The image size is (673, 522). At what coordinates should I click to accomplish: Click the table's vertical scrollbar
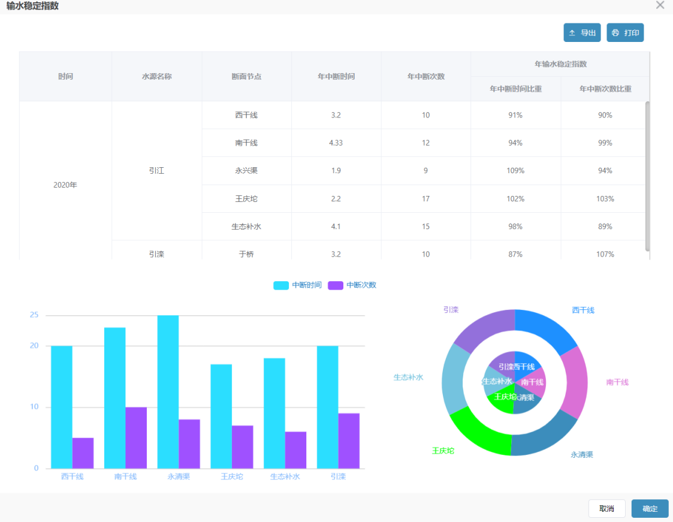[x=647, y=176]
